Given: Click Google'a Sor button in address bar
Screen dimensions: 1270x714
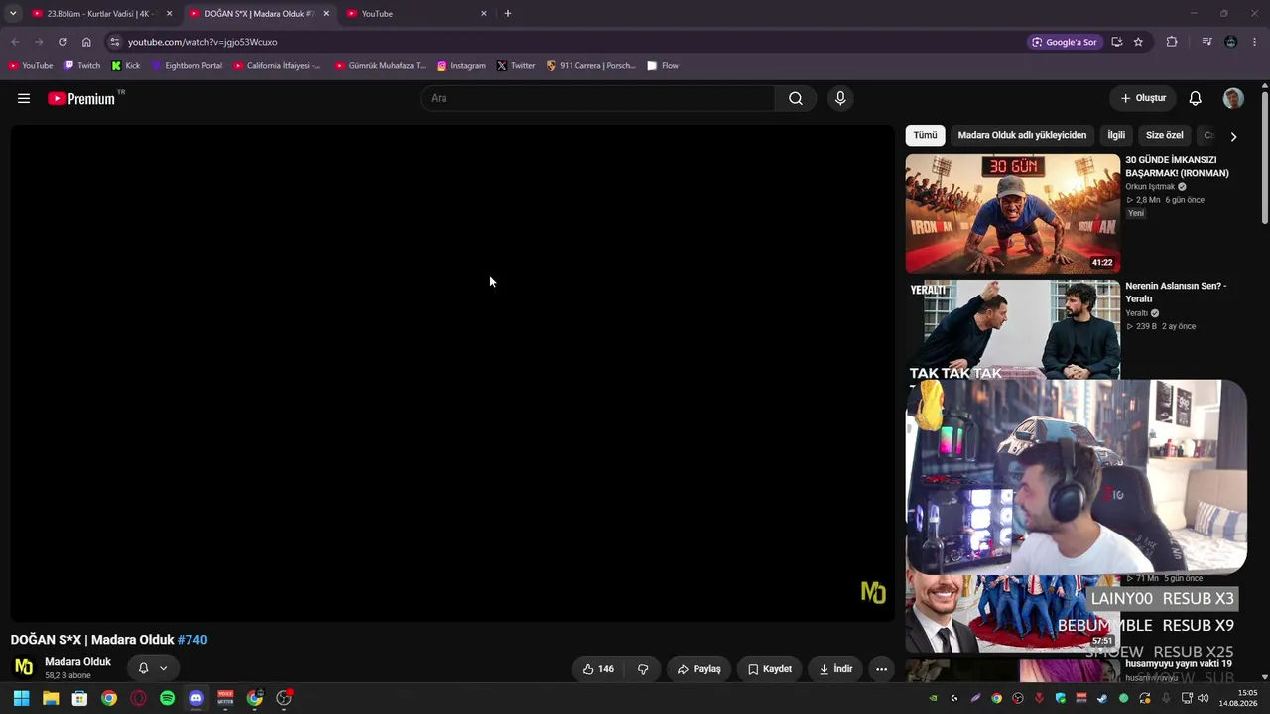Looking at the screenshot, I should click(1064, 42).
